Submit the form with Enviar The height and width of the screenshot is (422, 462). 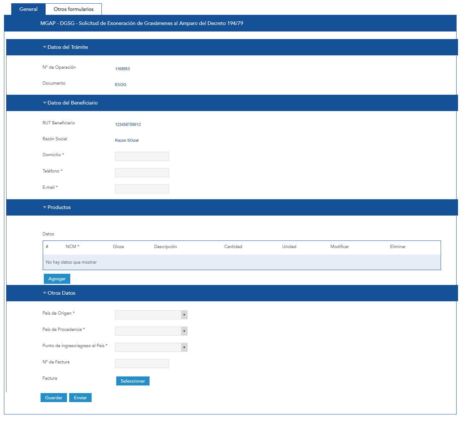point(80,398)
